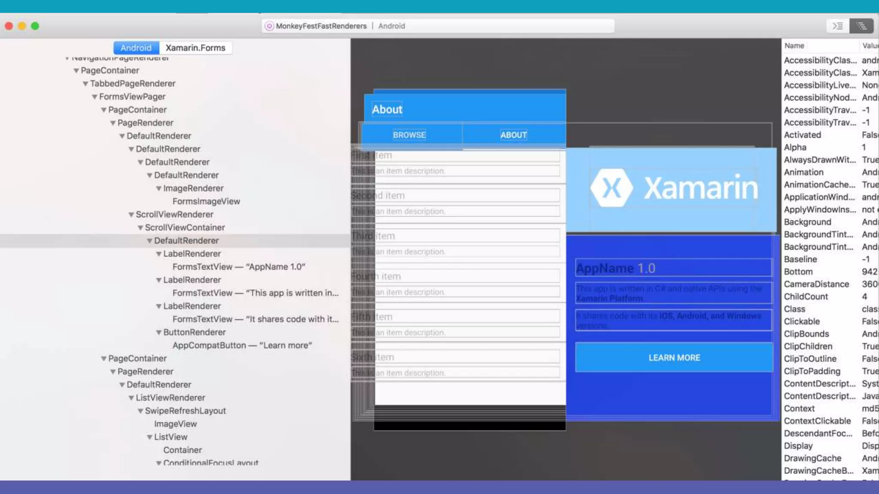Collapse the ScrollViewRenderer tree node
The height and width of the screenshot is (494, 879).
tap(131, 214)
